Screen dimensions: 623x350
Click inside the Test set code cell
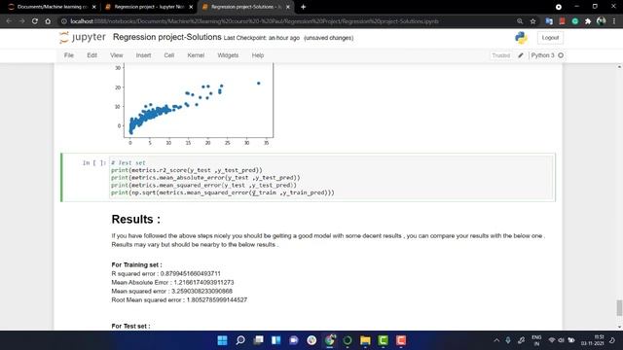point(331,177)
